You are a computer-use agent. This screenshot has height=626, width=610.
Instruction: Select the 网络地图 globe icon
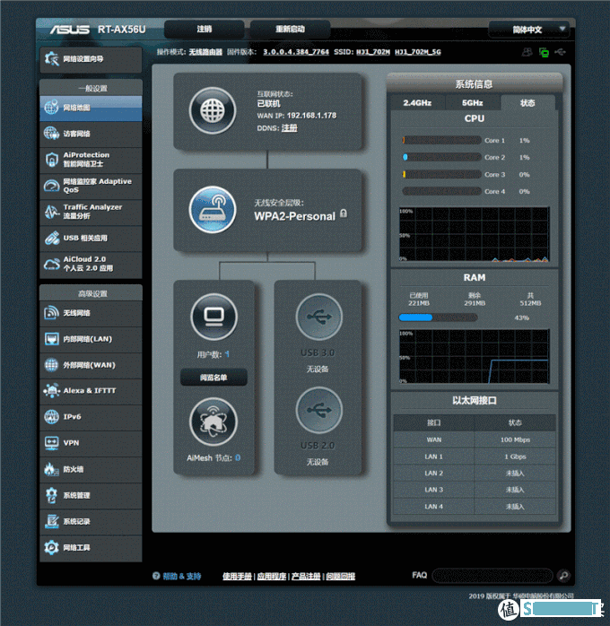51,108
